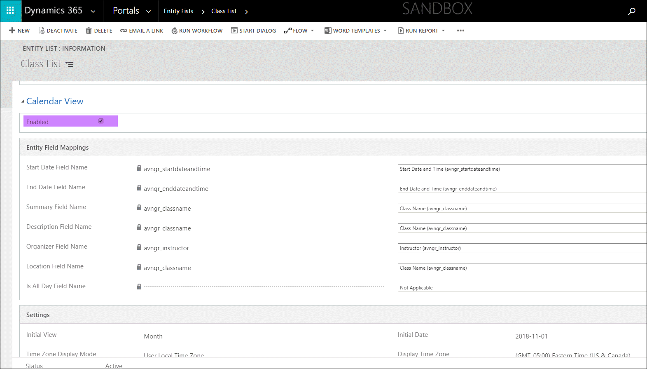The width and height of the screenshot is (647, 369).
Task: Click the Start Dialog icon
Action: coord(234,31)
